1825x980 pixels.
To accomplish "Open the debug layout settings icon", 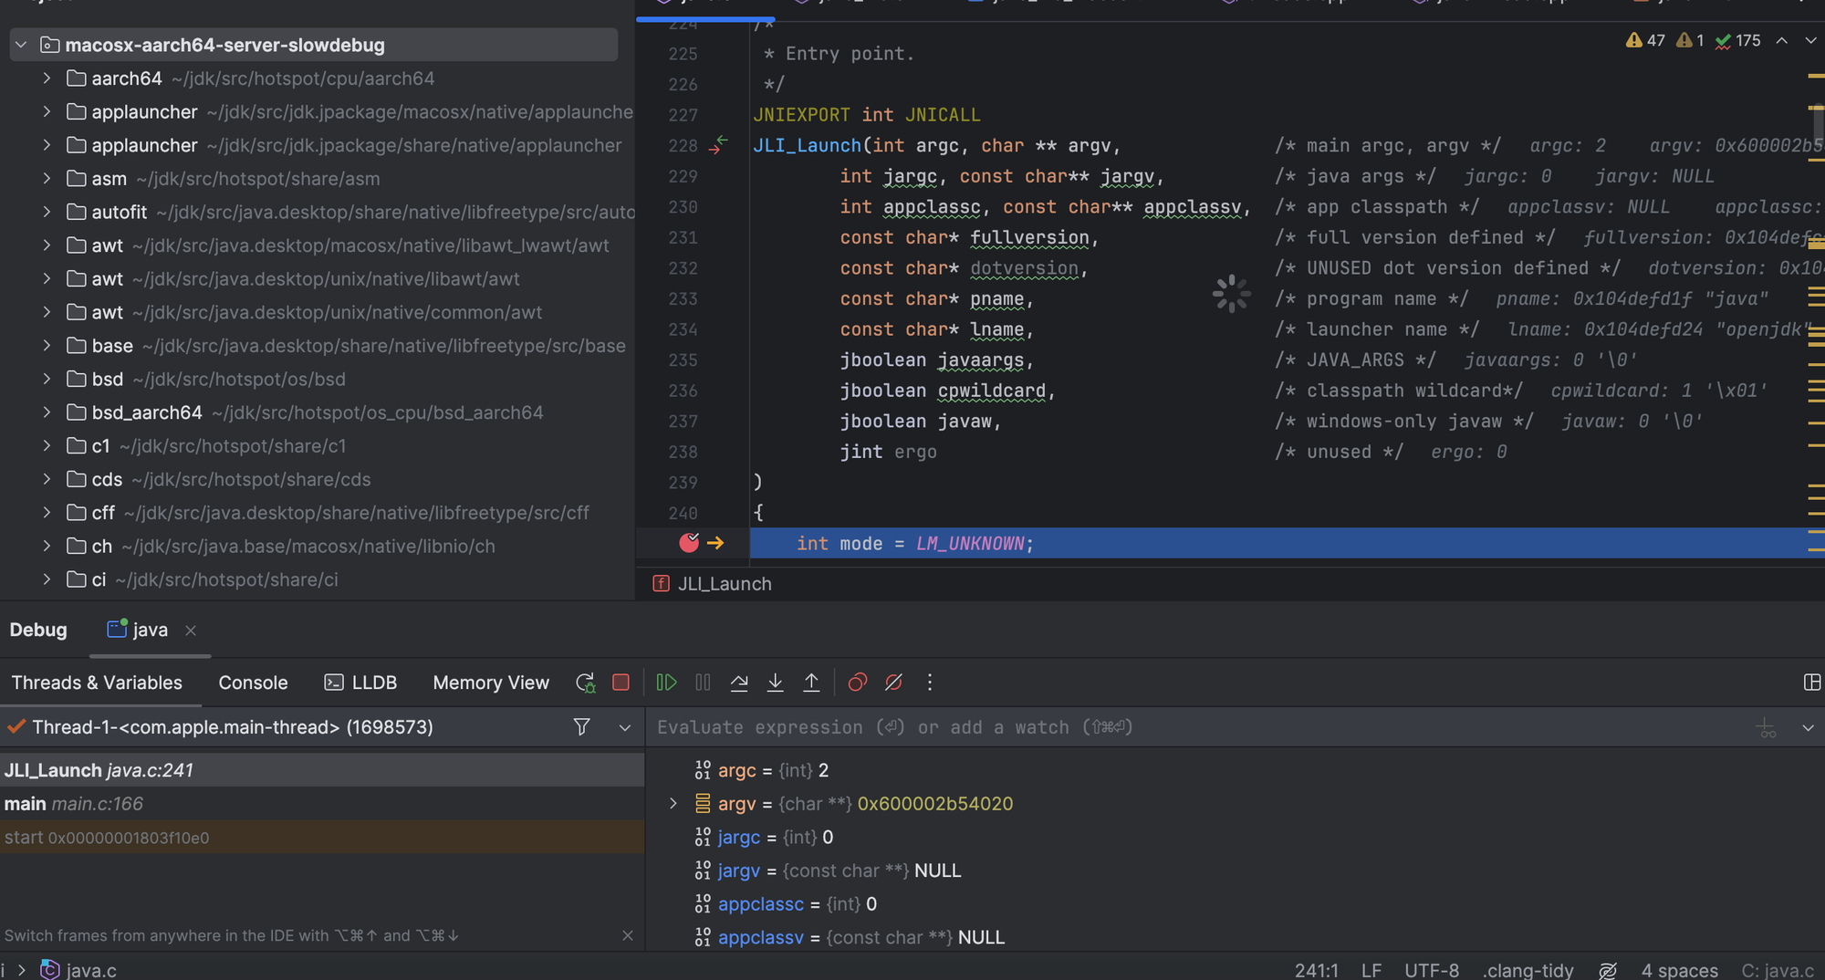I will (1811, 683).
